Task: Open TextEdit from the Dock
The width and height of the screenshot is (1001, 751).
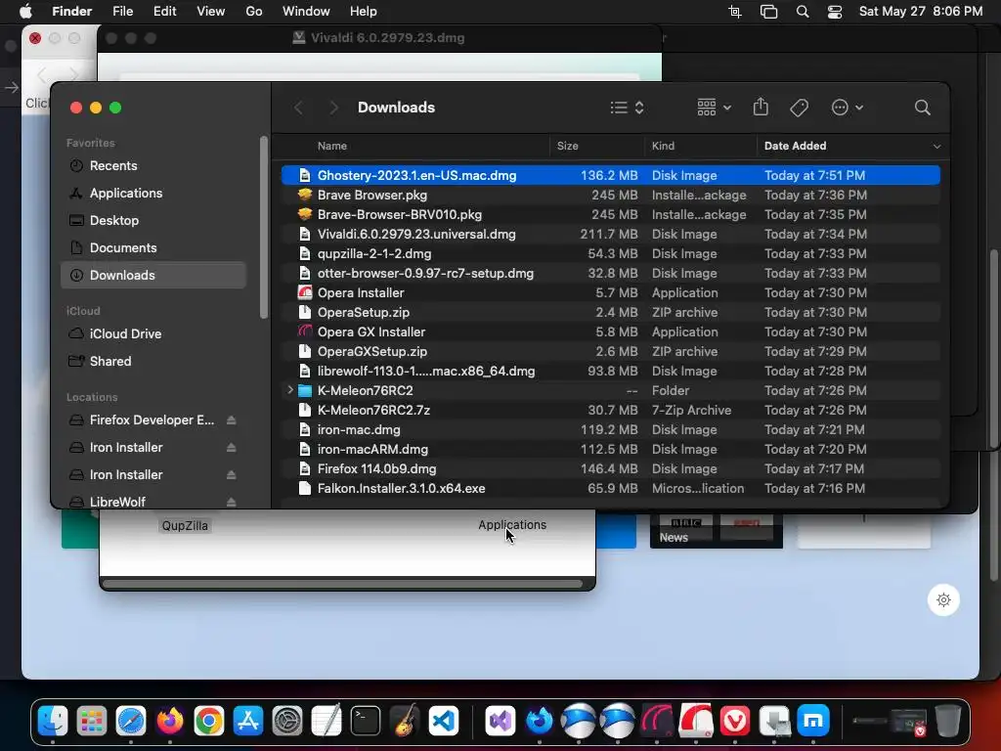Action: coord(326,721)
